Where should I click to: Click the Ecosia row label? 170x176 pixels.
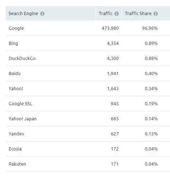tap(15, 149)
